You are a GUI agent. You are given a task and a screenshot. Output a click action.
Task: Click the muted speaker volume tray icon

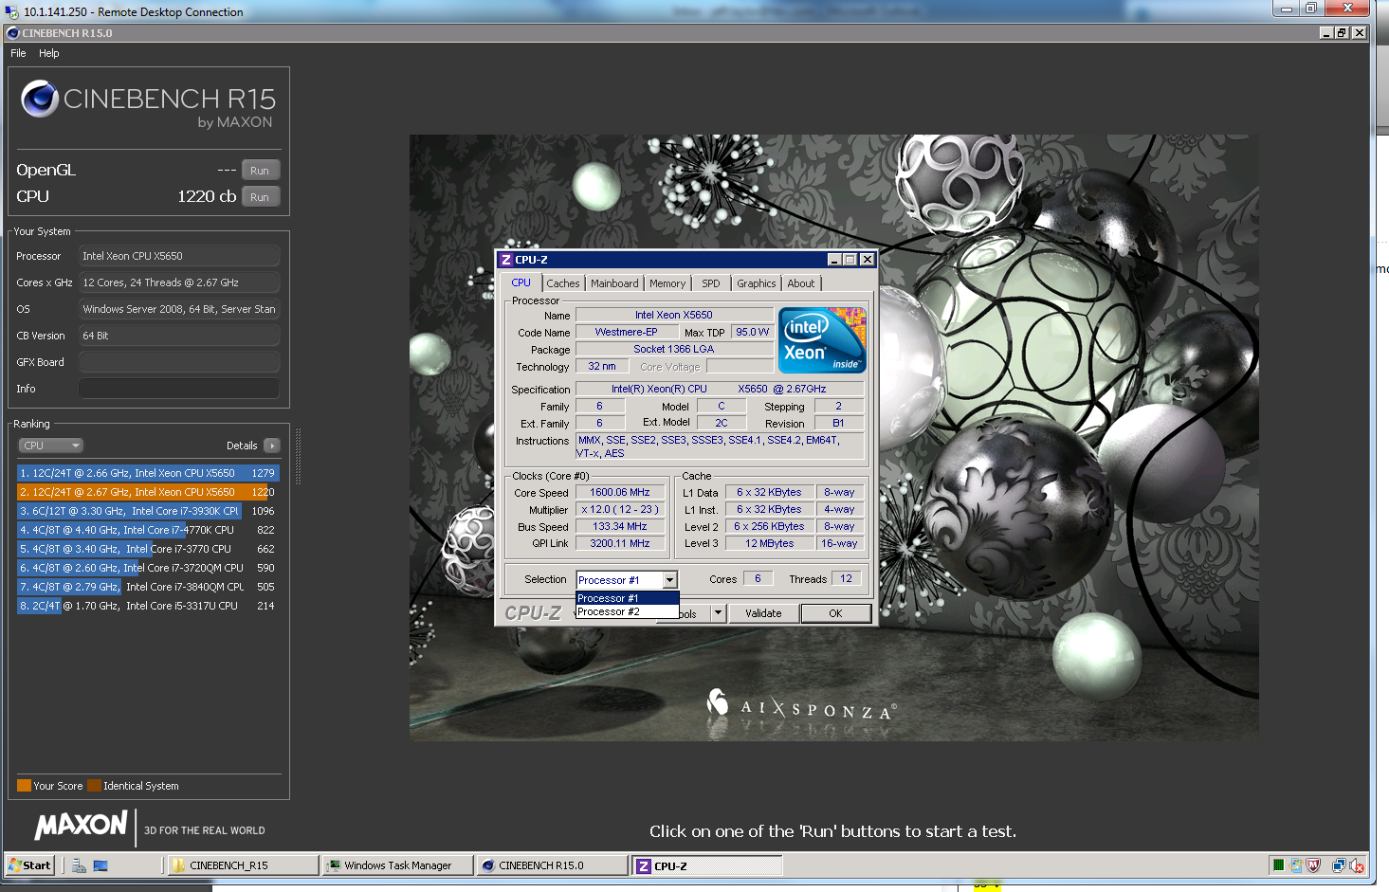point(1356,865)
